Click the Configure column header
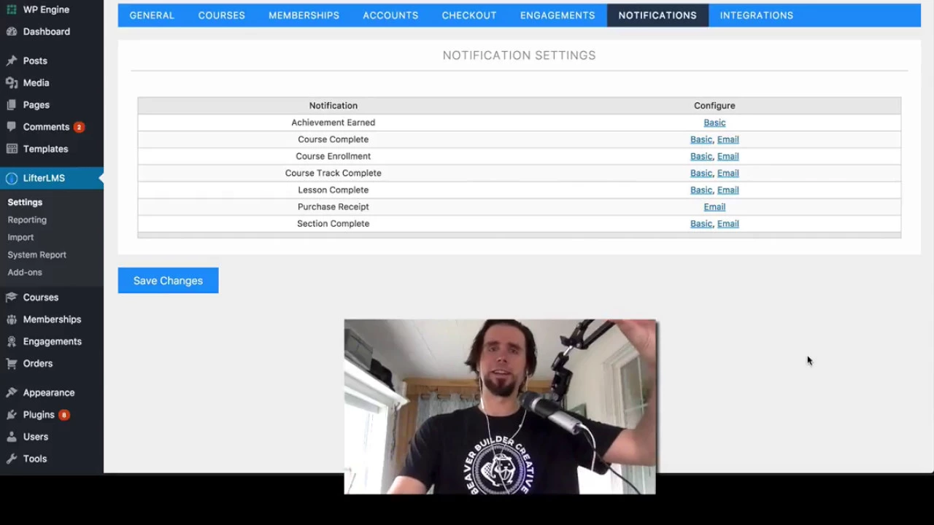Screen dimensions: 934x525 [714, 106]
